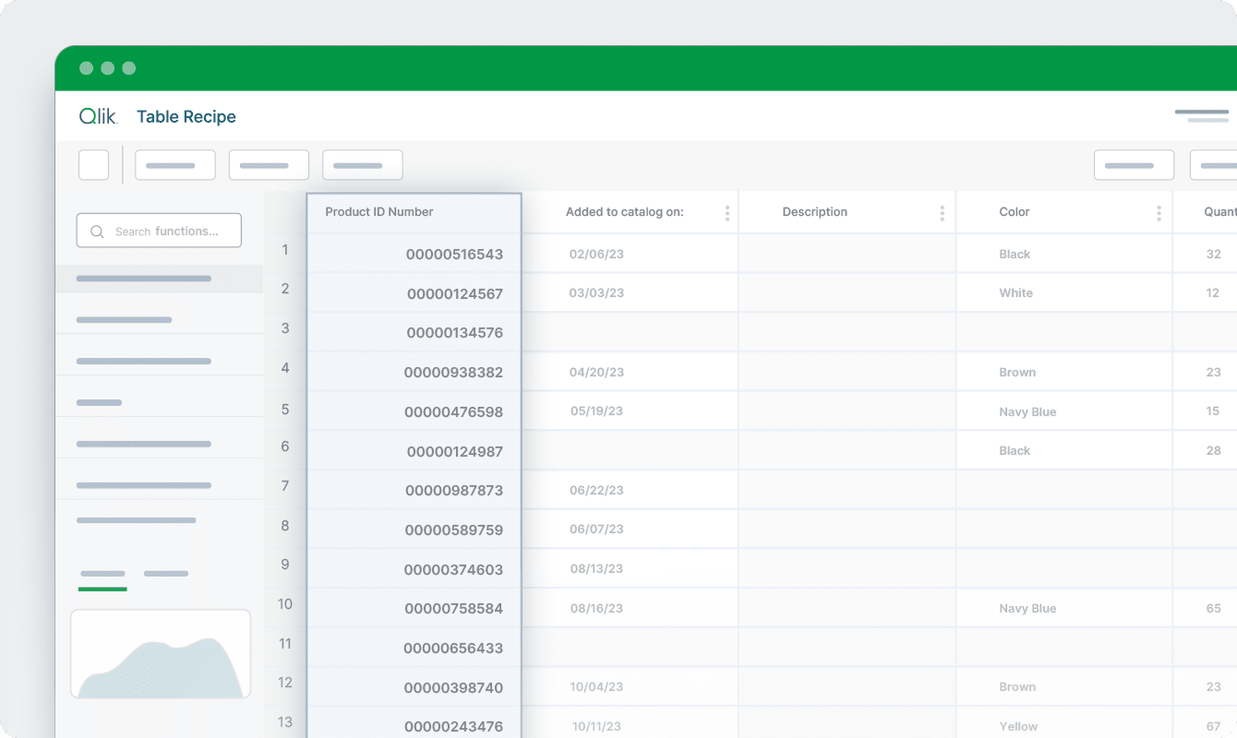Click inside the Search functions field
The image size is (1237, 738).
tap(166, 231)
